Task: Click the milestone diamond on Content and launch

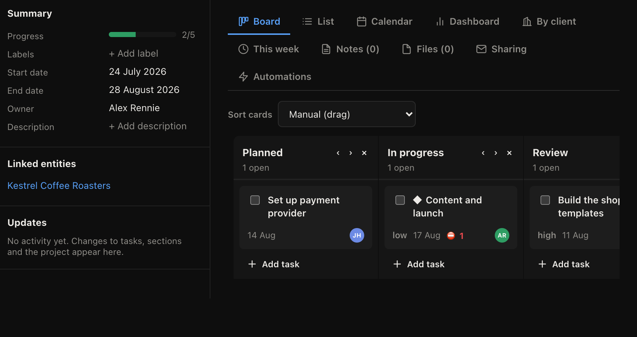Action: 418,200
